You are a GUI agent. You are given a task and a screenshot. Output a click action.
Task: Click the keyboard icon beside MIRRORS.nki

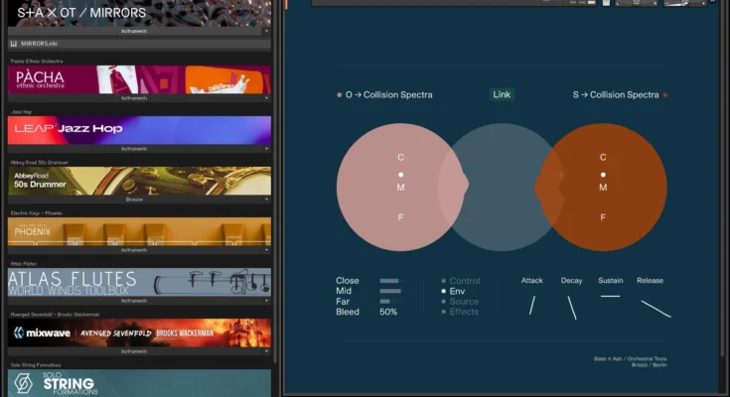(x=14, y=44)
